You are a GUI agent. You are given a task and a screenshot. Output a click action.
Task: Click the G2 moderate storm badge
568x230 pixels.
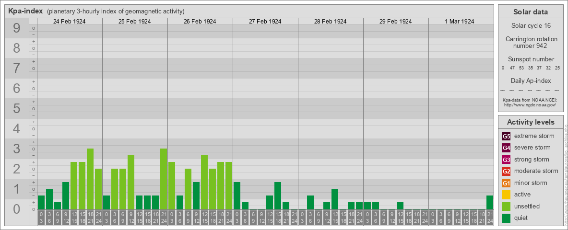[x=506, y=171]
